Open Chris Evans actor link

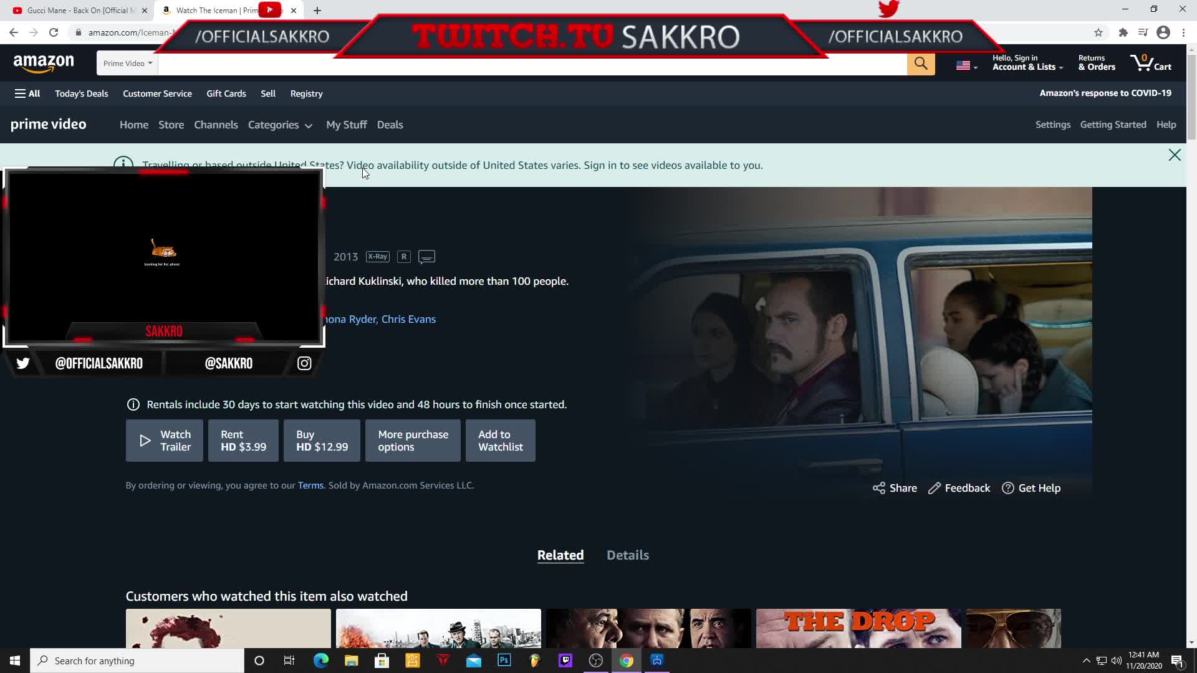408,319
